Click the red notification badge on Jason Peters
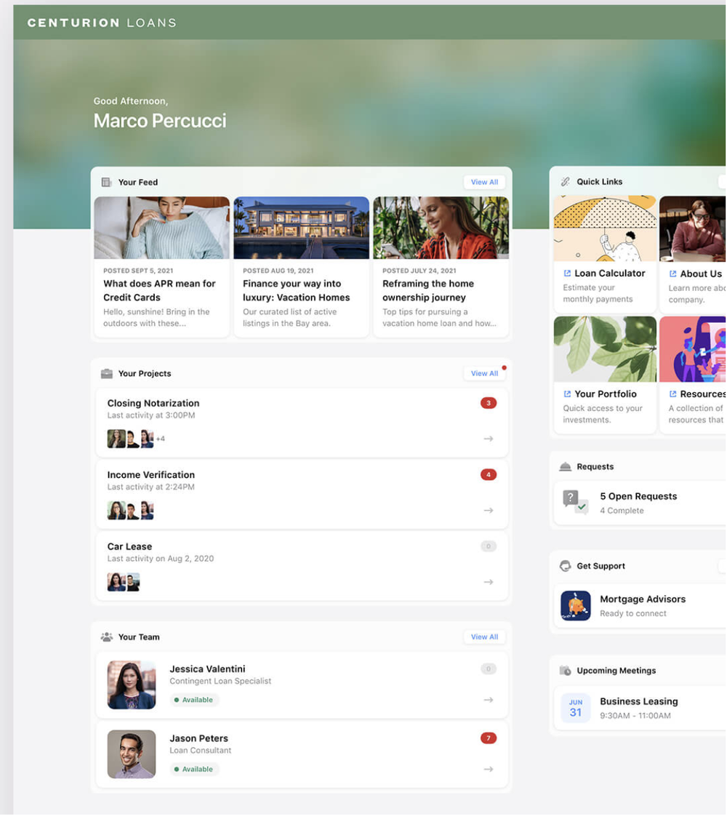 (488, 738)
